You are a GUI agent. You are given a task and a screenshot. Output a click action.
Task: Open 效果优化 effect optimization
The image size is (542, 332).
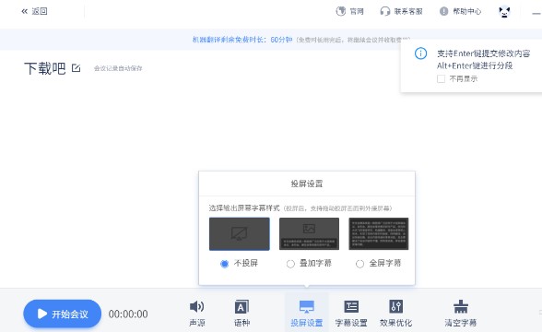pos(395,313)
